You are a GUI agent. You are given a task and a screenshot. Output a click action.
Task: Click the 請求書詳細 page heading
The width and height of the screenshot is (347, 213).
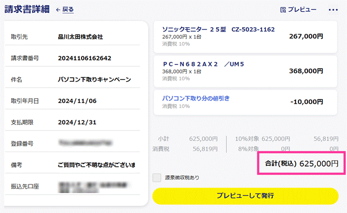coord(27,10)
